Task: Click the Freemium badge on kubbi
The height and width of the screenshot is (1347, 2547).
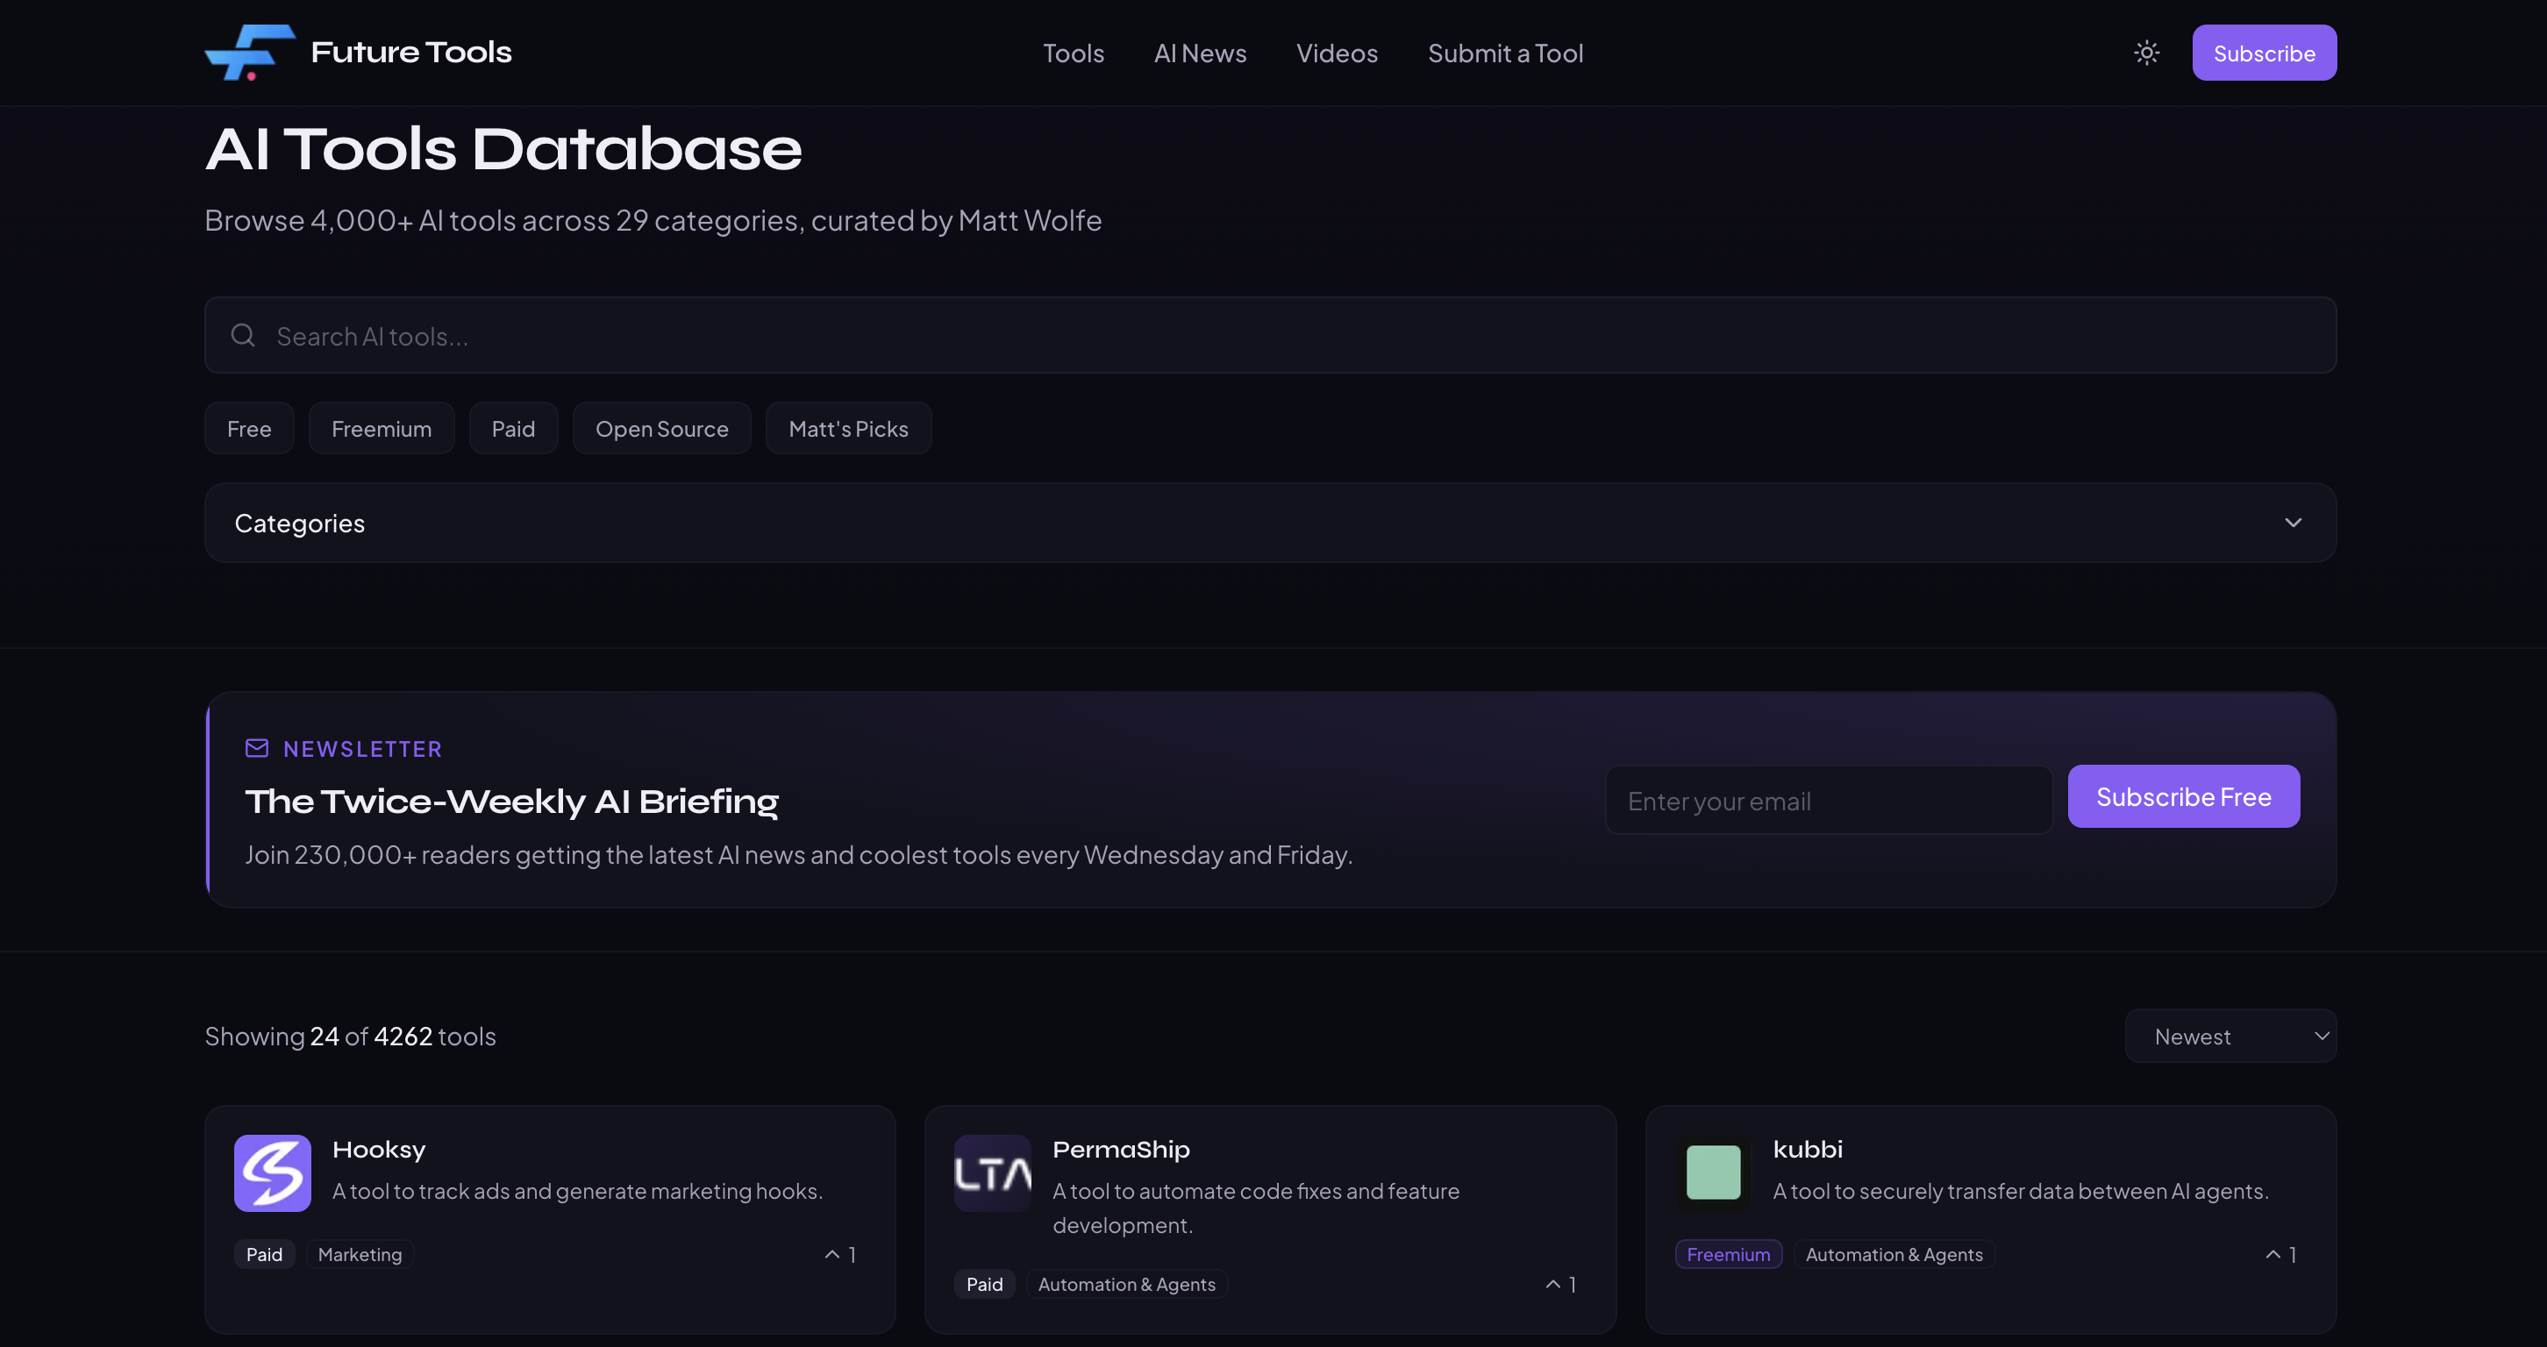Action: [1729, 1254]
